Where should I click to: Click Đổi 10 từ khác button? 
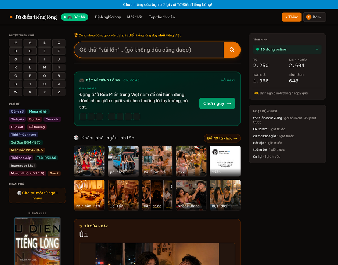(222, 138)
